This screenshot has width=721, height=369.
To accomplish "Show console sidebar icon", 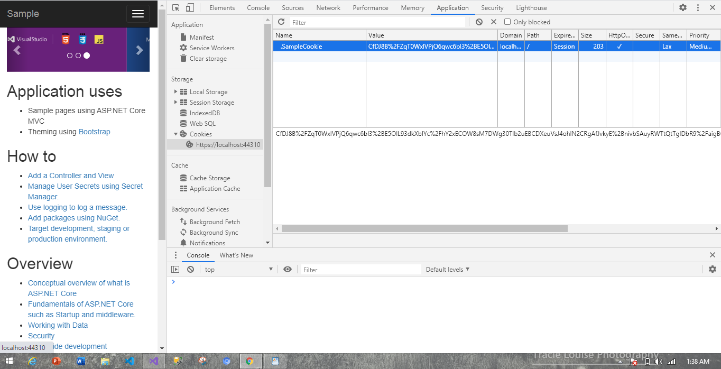I will pos(175,270).
